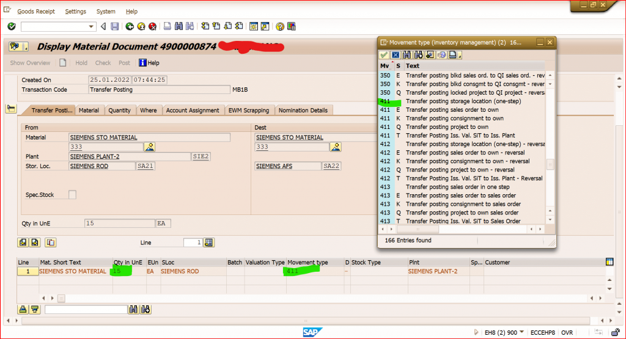The width and height of the screenshot is (626, 339).
Task: Switch to the Account Assignment tab
Action: pyautogui.click(x=193, y=110)
